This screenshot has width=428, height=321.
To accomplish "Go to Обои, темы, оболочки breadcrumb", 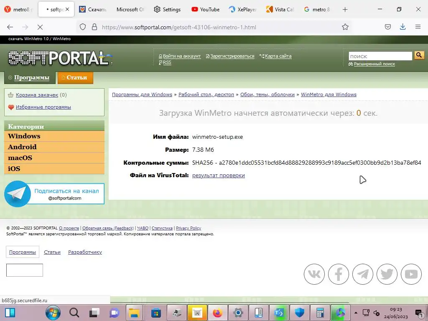I will coord(267,94).
